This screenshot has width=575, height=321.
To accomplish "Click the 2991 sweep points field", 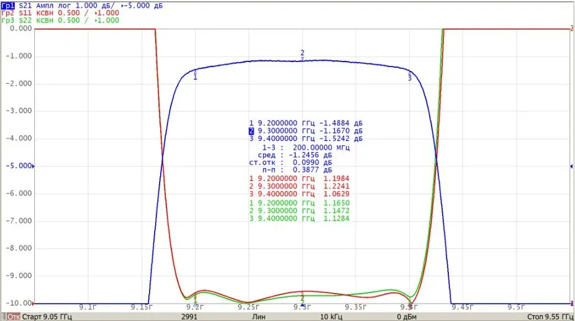I will [189, 317].
